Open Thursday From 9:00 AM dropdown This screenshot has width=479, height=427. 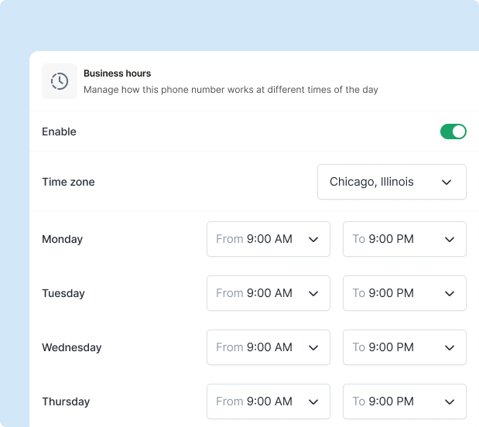coord(269,401)
